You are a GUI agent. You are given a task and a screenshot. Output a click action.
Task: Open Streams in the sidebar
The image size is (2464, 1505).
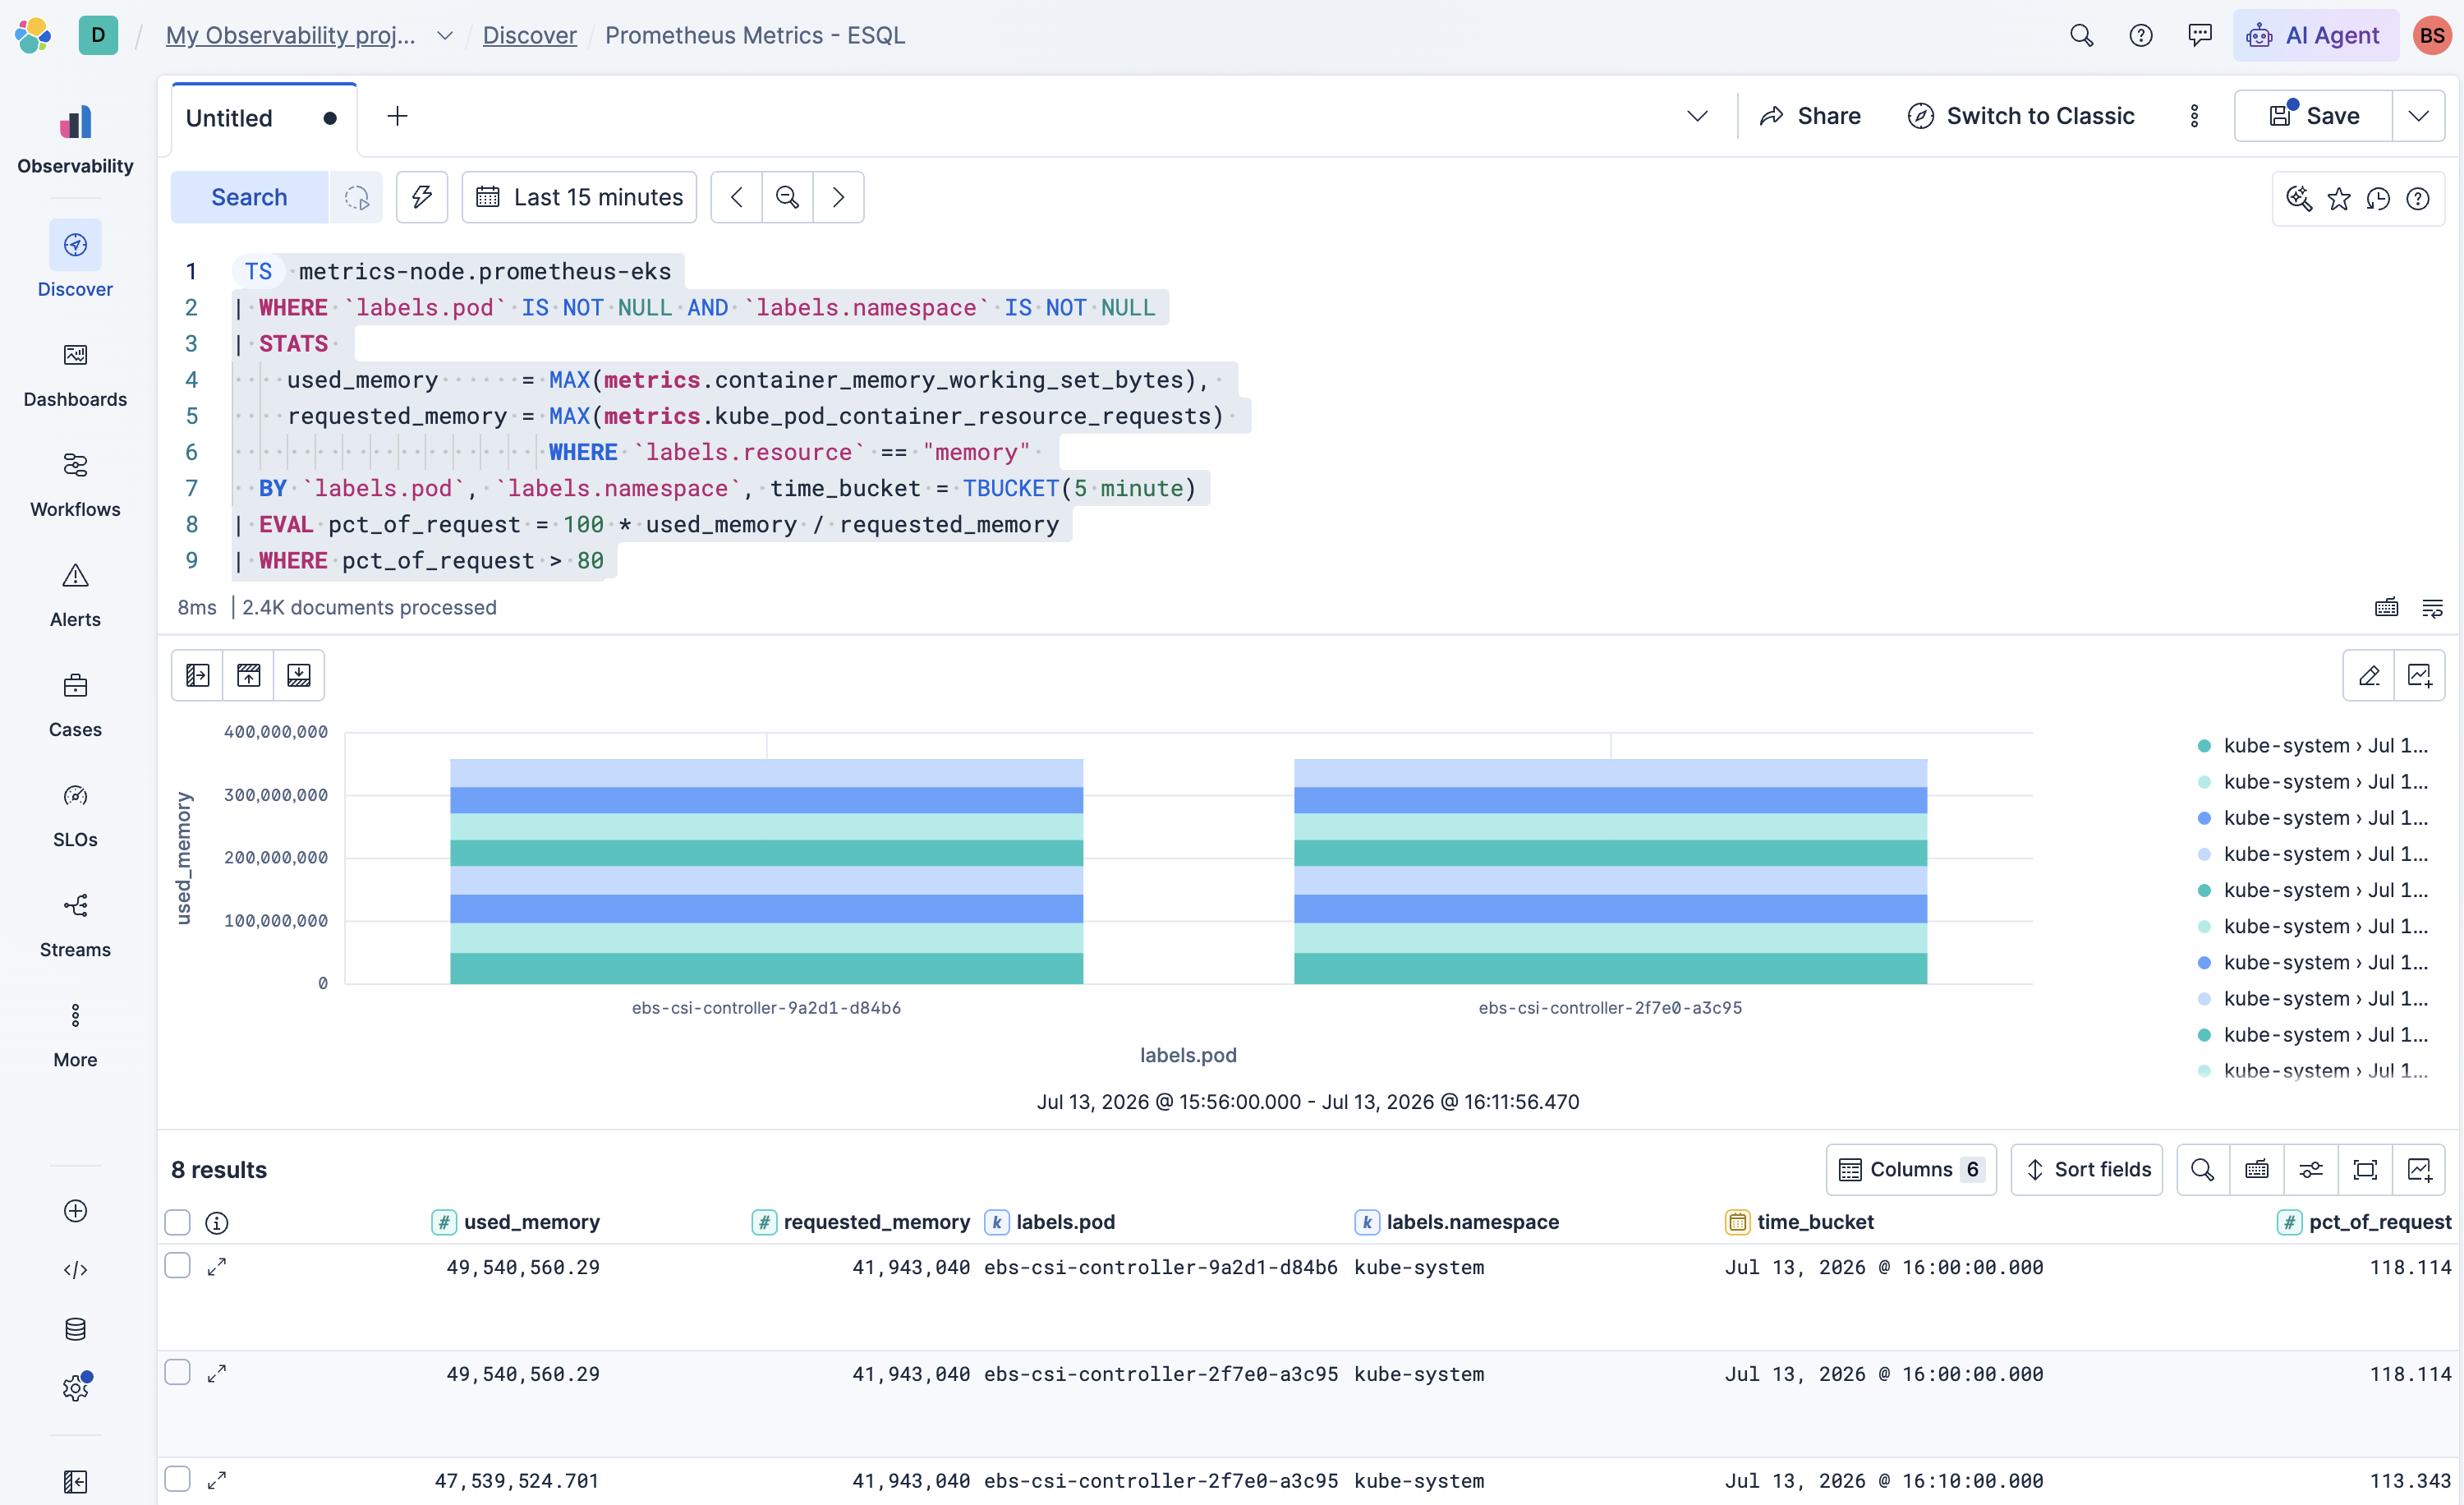point(75,924)
